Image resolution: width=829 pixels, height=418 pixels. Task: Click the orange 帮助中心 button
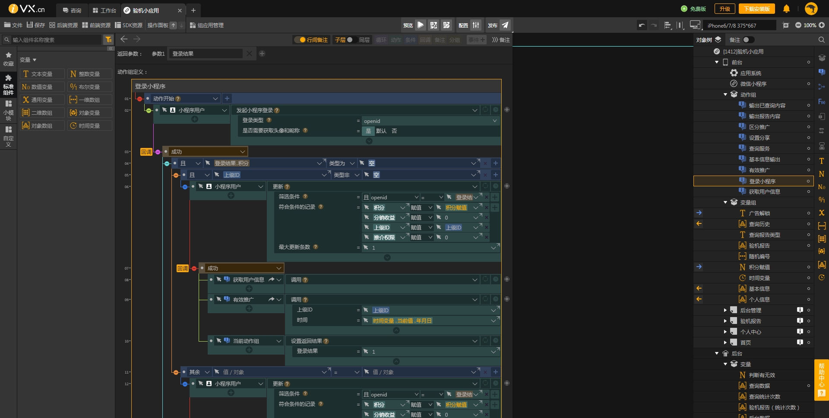[x=821, y=380]
